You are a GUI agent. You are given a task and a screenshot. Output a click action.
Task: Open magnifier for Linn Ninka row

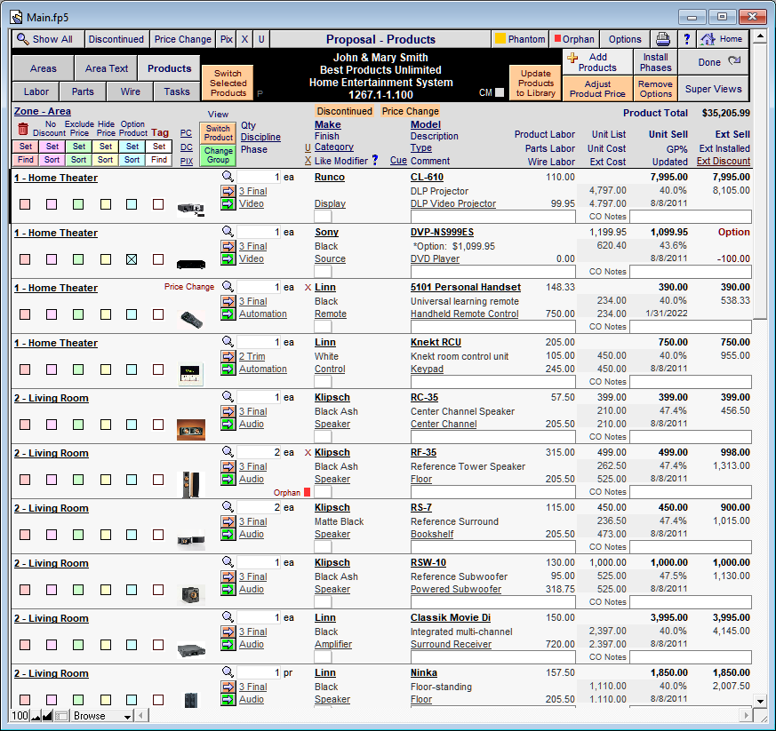coord(228,671)
